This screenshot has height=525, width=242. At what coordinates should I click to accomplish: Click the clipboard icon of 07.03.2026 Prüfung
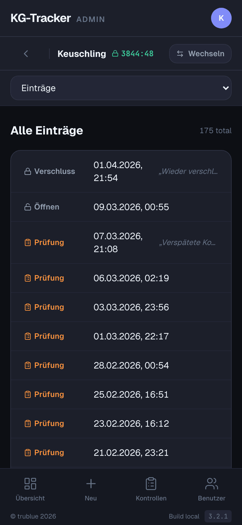click(x=28, y=242)
